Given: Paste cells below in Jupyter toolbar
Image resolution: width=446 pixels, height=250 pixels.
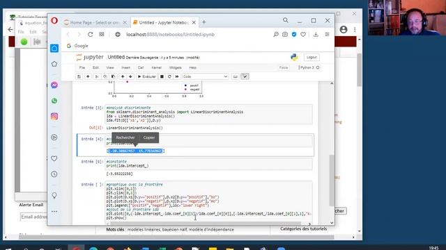Looking at the screenshot, I should pyautogui.click(x=113, y=76).
